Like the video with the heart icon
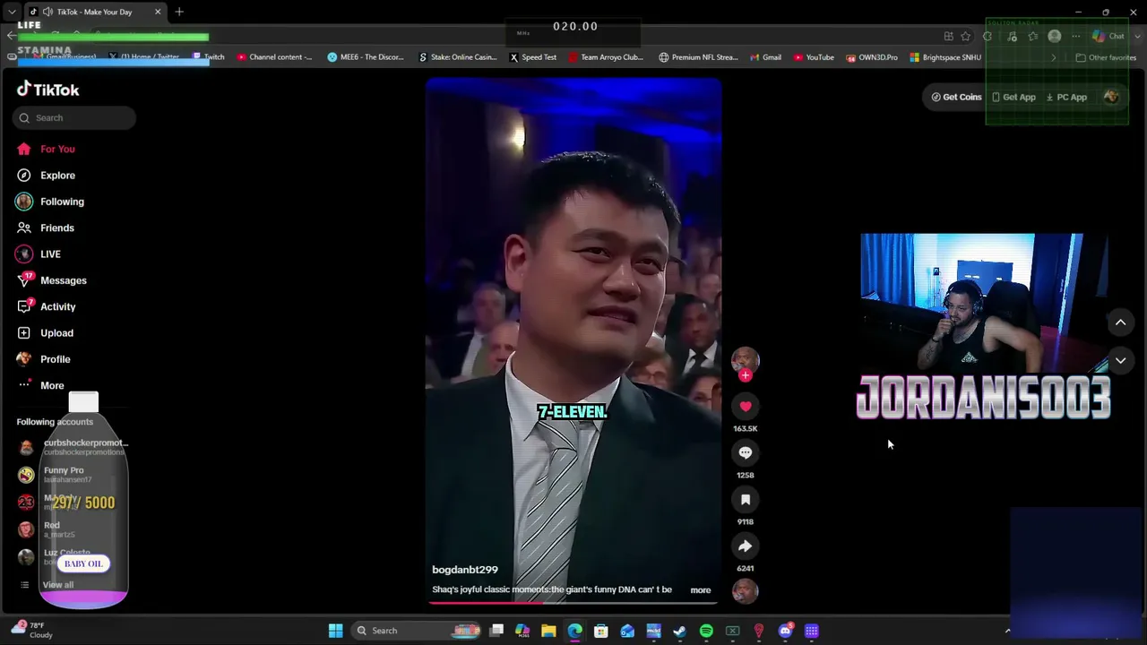The height and width of the screenshot is (645, 1147). point(745,407)
